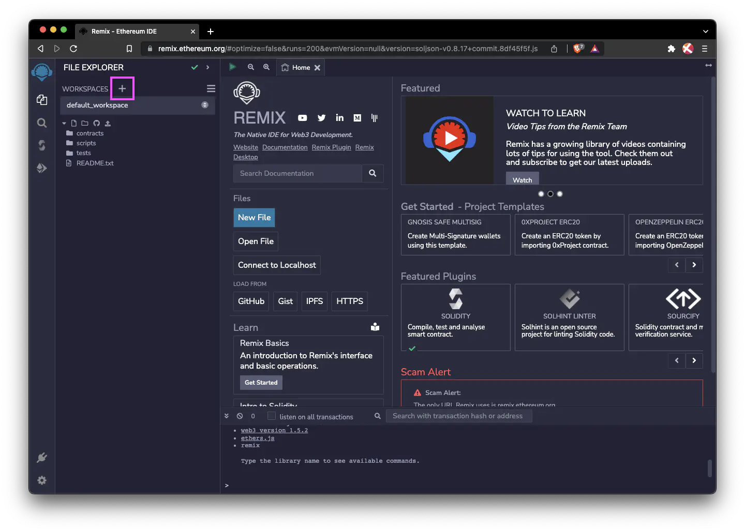The width and height of the screenshot is (745, 532).
Task: Click the New File button
Action: click(x=254, y=218)
